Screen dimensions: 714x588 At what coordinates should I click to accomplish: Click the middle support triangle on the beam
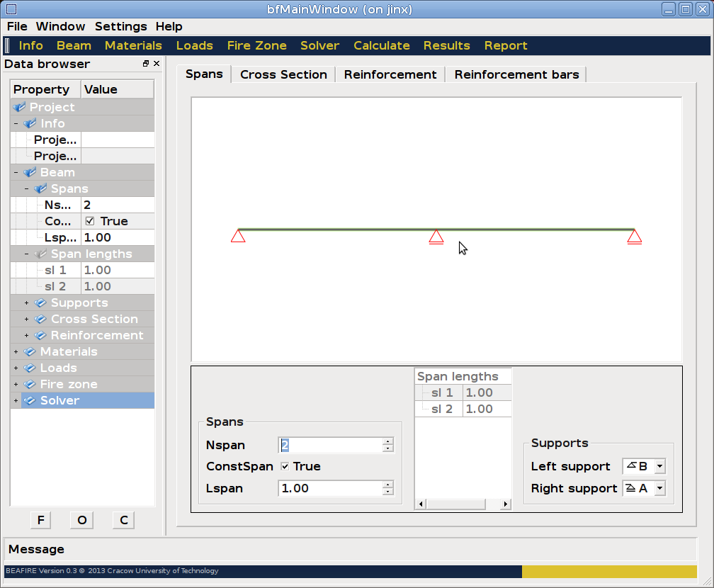(x=436, y=237)
